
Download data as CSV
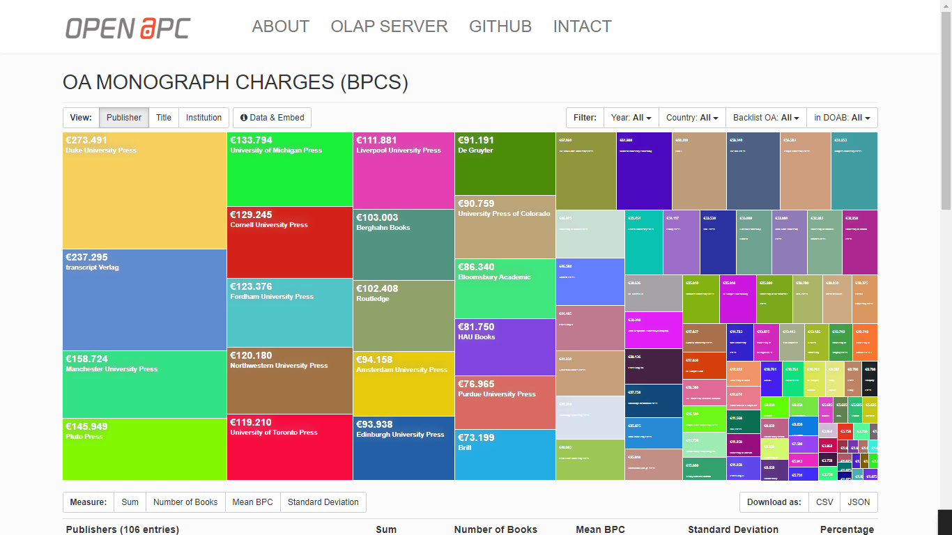pos(824,502)
